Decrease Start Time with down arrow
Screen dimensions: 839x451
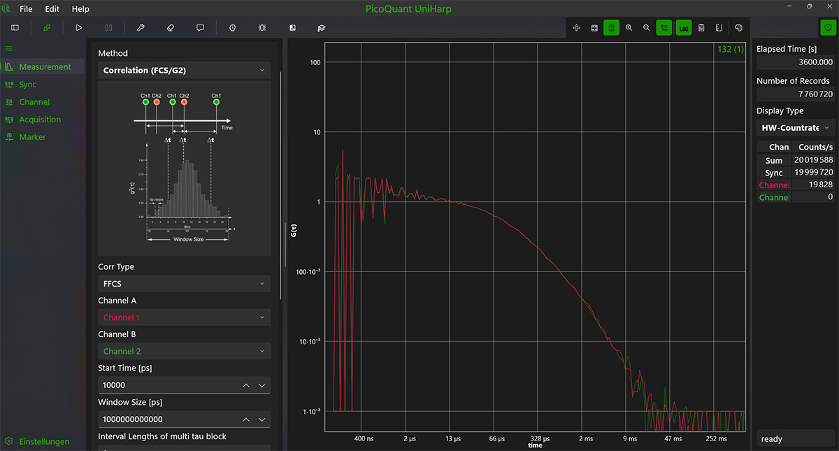coord(262,385)
